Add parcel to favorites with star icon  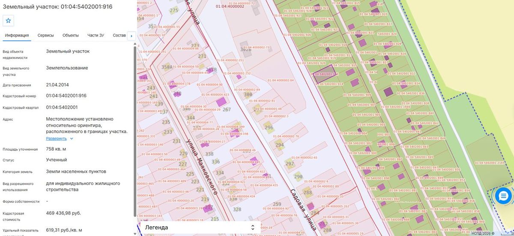(x=8, y=21)
